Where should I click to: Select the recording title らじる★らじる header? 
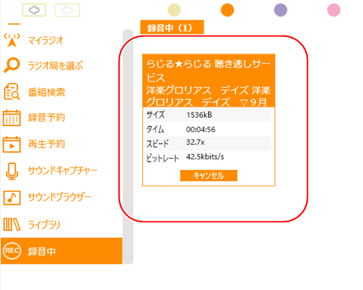(209, 81)
